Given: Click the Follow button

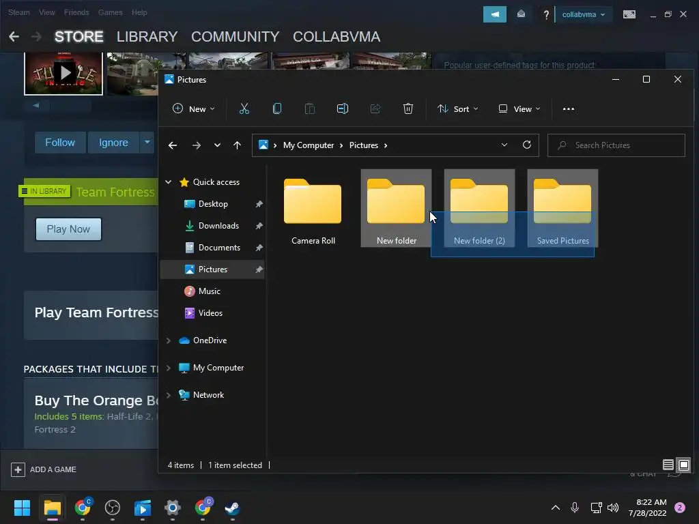Looking at the screenshot, I should click(x=60, y=143).
